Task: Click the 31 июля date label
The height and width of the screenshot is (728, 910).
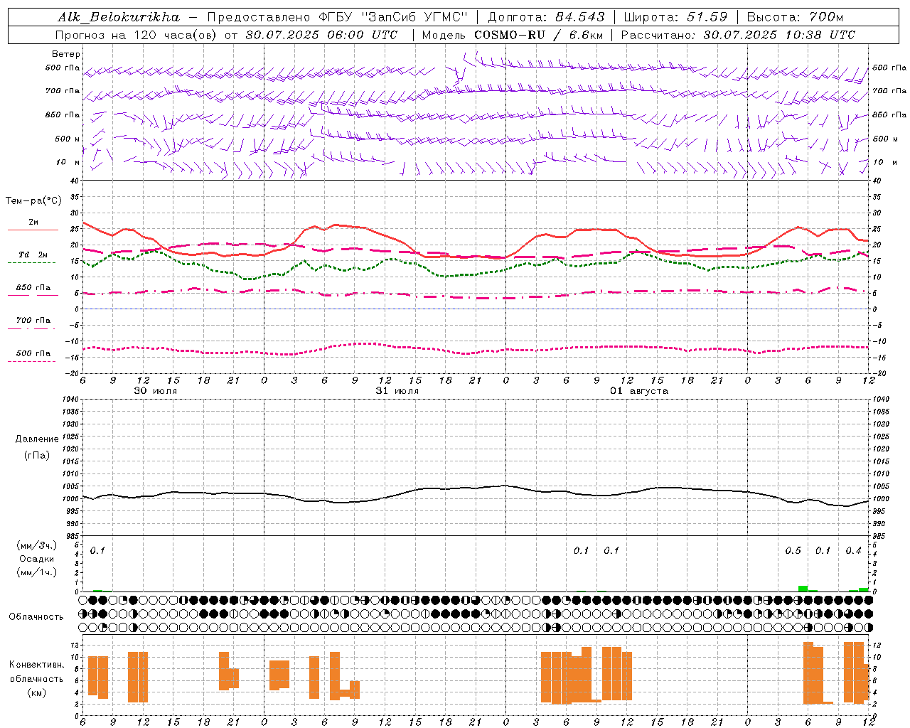Action: [397, 391]
